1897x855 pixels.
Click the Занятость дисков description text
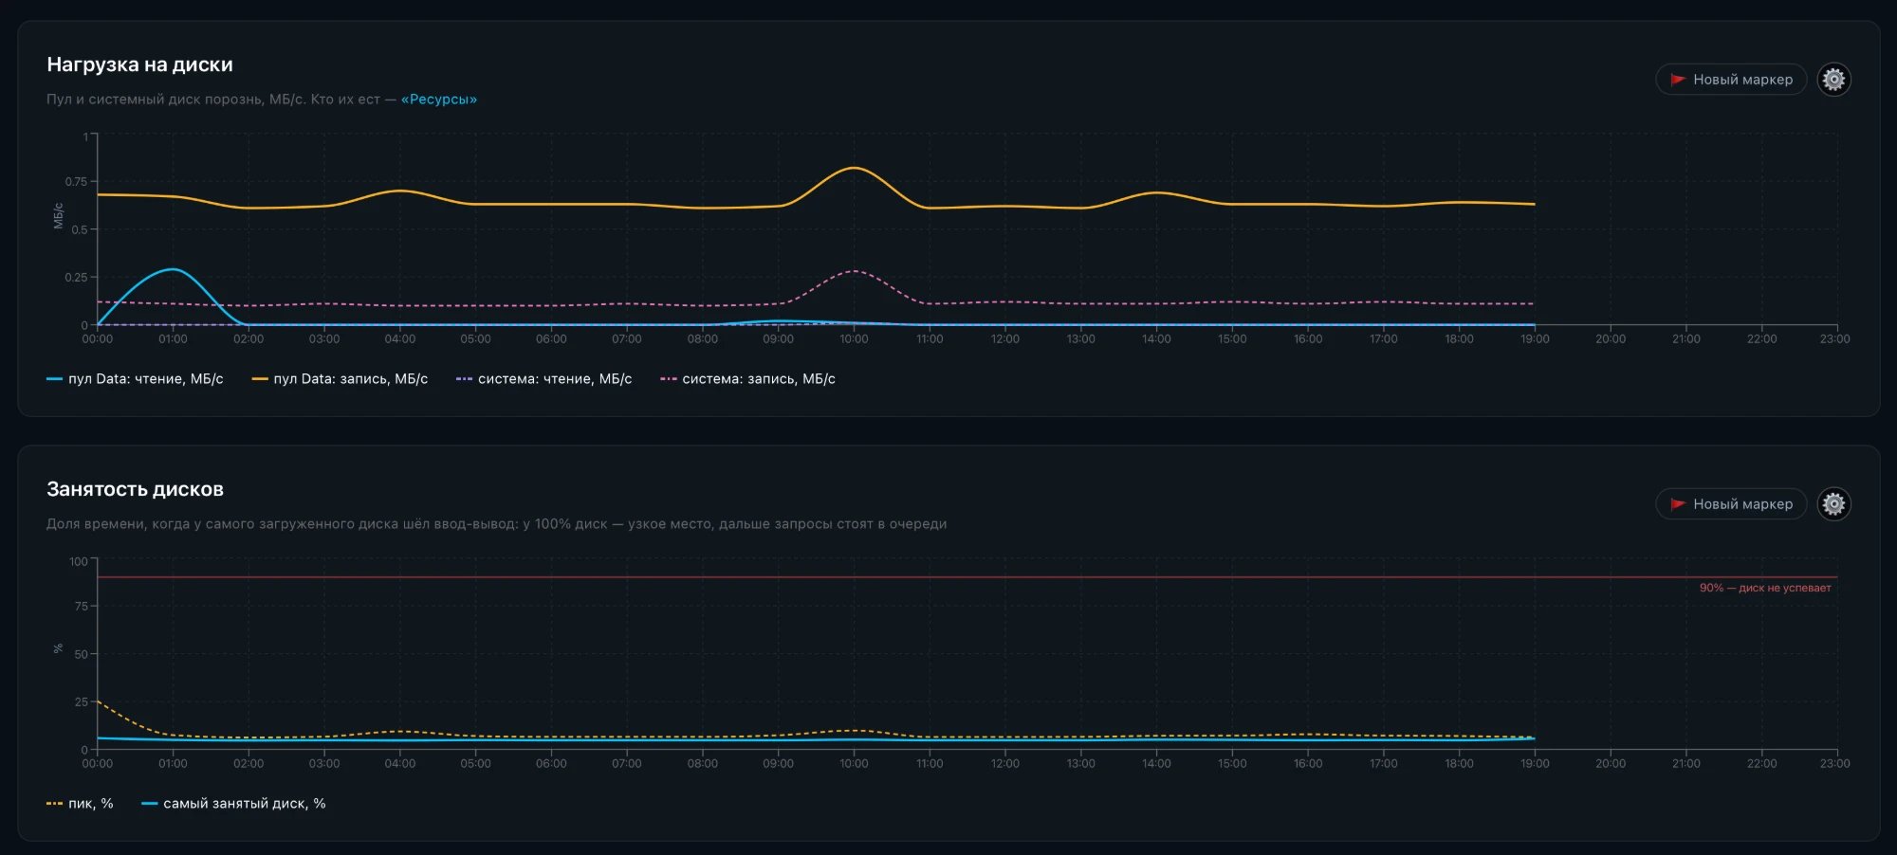[x=496, y=524]
